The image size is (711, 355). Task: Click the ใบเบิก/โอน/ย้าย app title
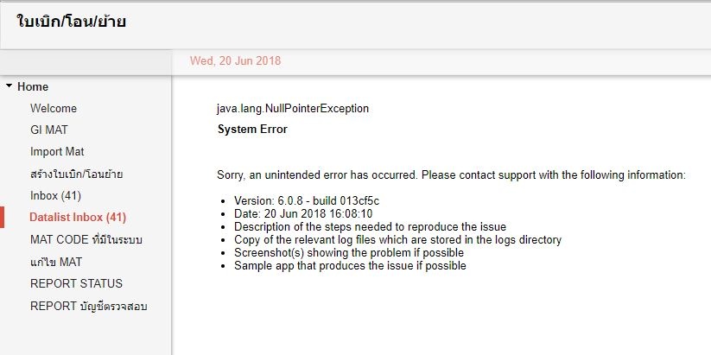(72, 22)
